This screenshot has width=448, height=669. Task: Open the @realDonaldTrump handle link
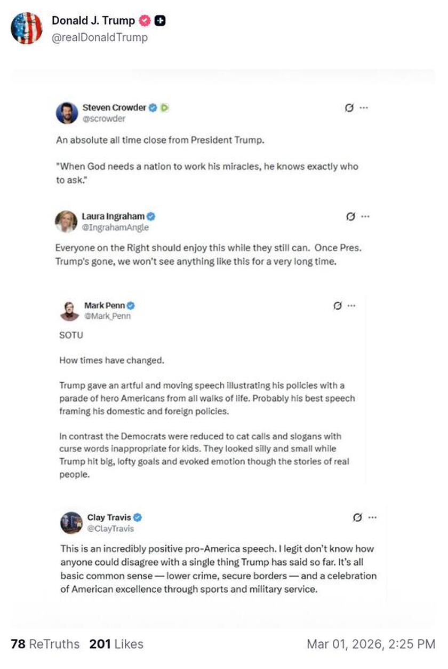[99, 37]
